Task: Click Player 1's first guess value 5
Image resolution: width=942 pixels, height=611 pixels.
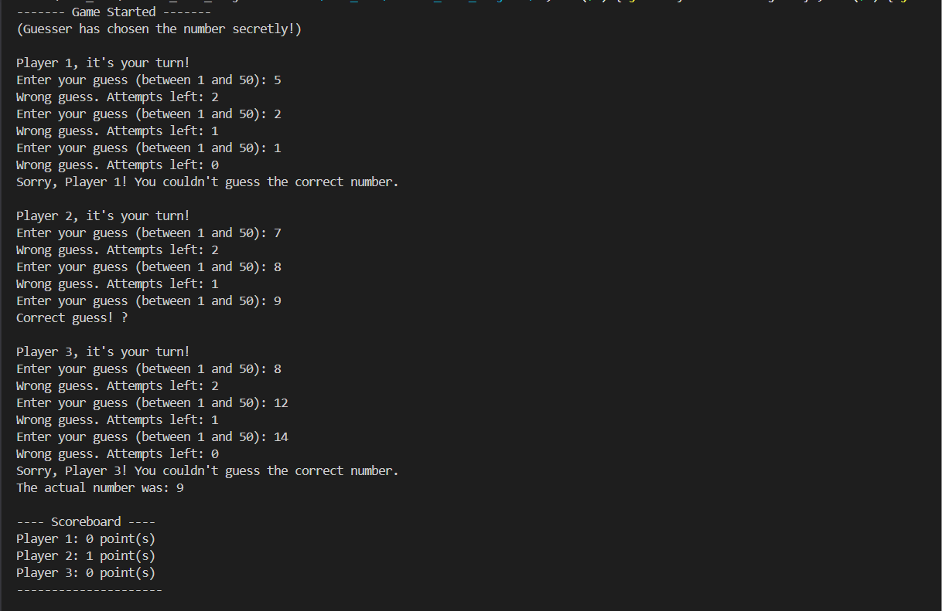Action: (278, 80)
